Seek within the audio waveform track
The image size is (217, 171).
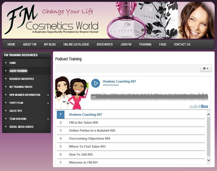[148, 97]
